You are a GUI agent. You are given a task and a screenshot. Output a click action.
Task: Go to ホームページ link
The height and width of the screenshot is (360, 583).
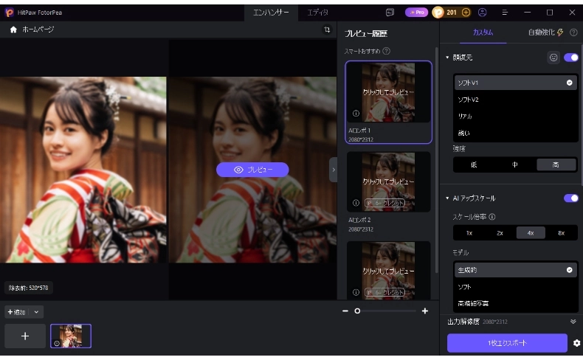38,30
